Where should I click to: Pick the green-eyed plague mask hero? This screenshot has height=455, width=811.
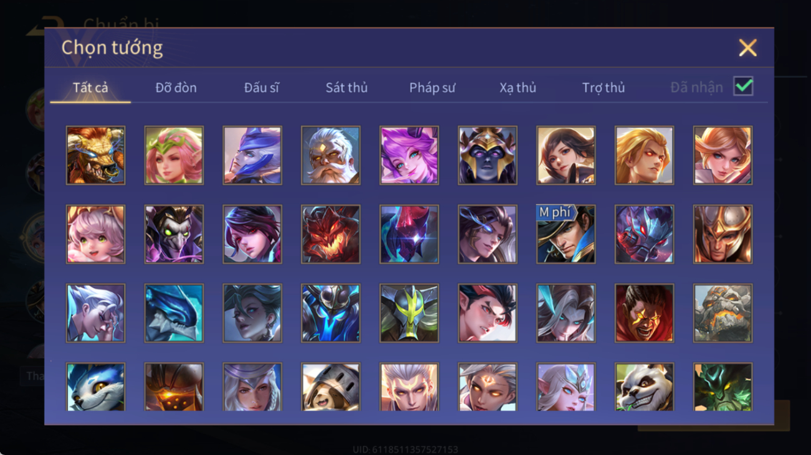pos(174,234)
